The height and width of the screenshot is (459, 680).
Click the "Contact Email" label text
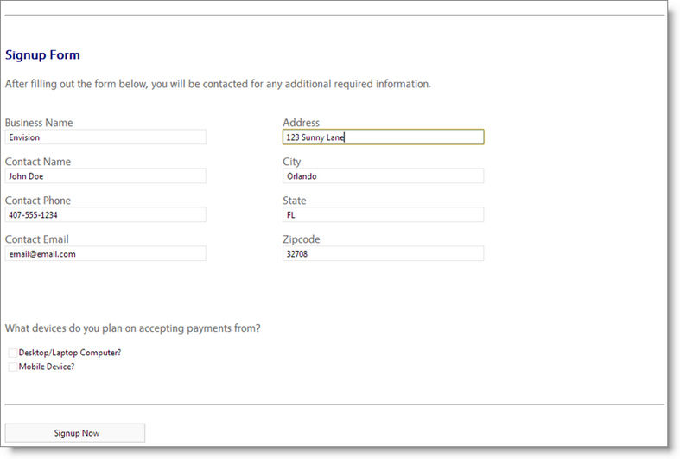coord(37,239)
